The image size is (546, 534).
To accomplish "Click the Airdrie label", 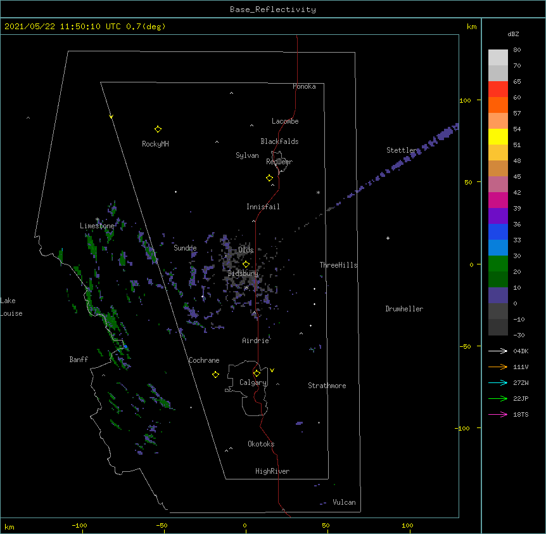I will pyautogui.click(x=256, y=341).
